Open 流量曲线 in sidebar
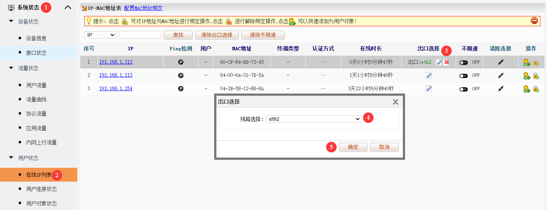Screen dimensions: 547x210 [36, 99]
